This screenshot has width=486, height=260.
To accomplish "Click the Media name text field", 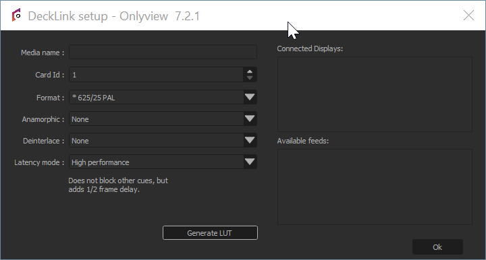I will click(x=163, y=52).
